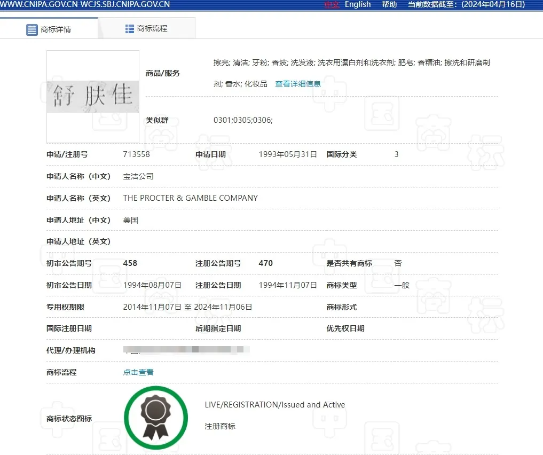Click the 是否共有商标 value 否

(x=398, y=263)
